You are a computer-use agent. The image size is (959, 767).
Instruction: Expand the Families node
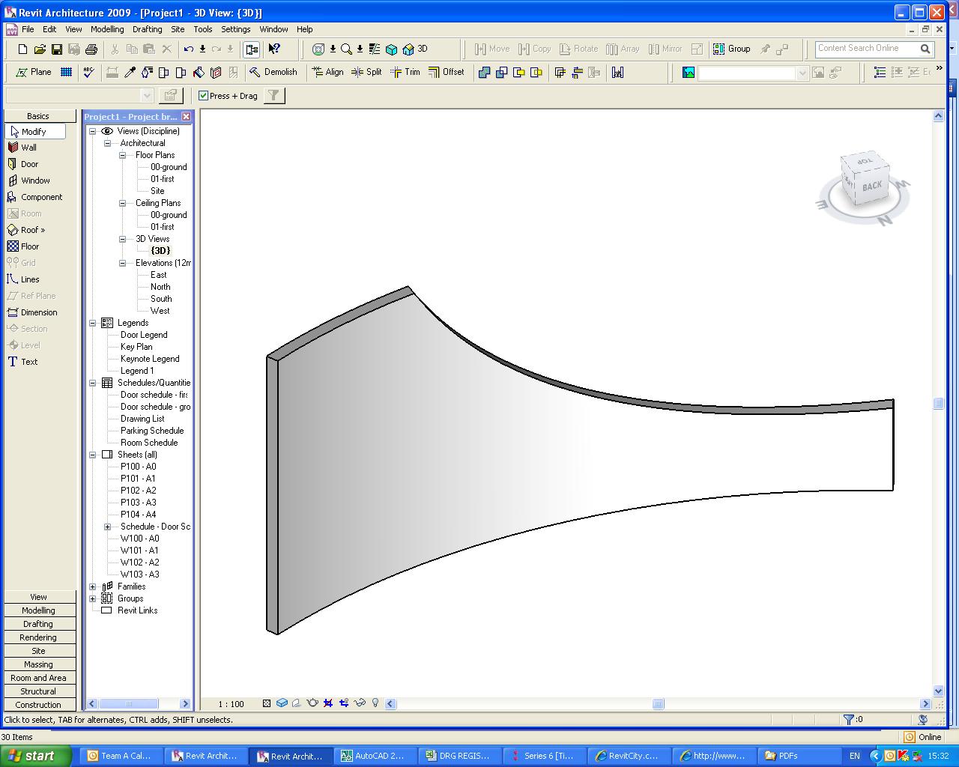coord(93,586)
